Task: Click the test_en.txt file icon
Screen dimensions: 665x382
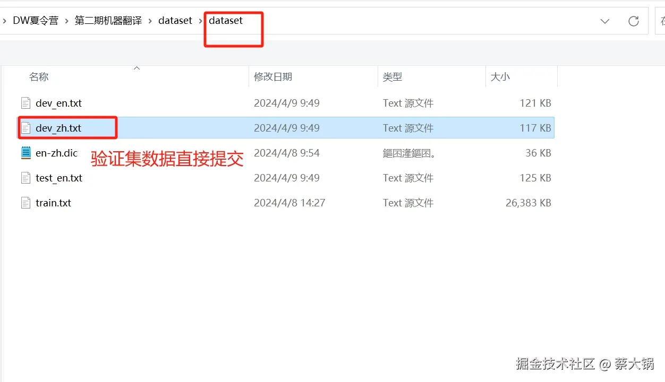Action: pos(25,178)
